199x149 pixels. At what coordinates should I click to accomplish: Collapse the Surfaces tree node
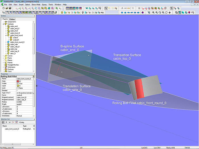3,24
